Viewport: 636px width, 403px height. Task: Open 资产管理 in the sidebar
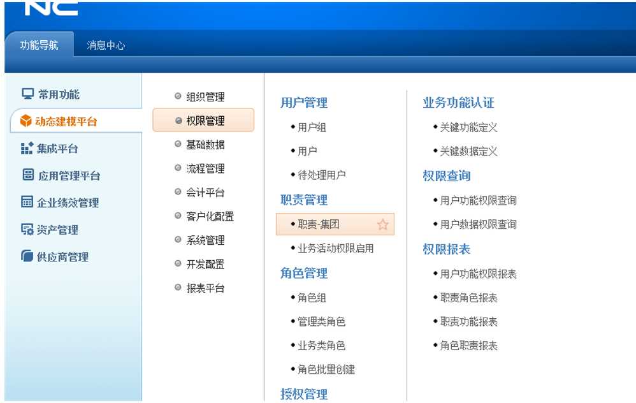point(57,230)
